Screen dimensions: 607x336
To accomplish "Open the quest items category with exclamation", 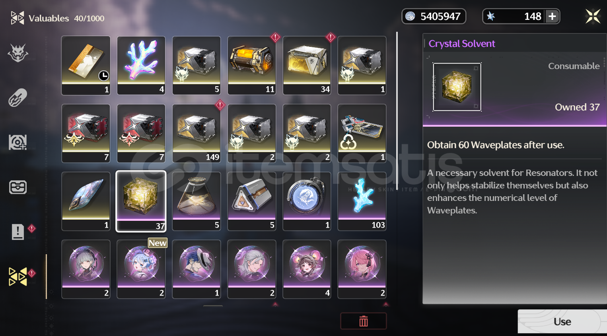I will pyautogui.click(x=18, y=232).
